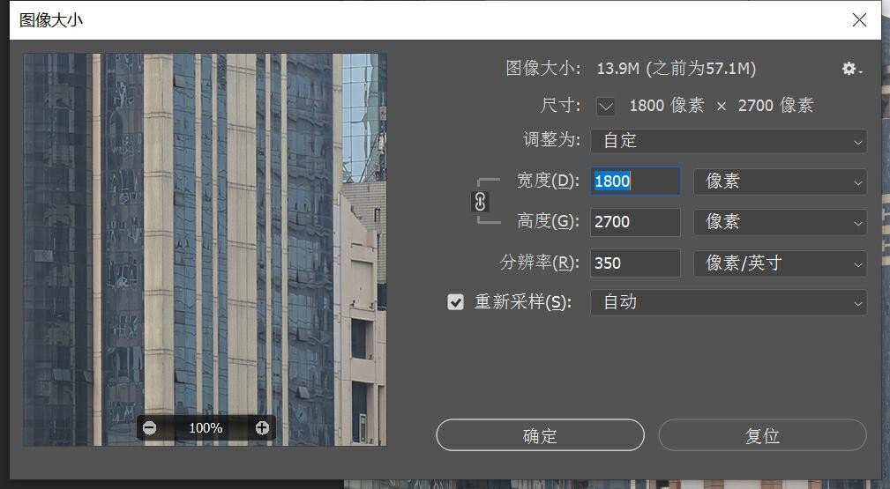Click the 宽度 input field showing 1800
The image size is (890, 489).
click(635, 182)
